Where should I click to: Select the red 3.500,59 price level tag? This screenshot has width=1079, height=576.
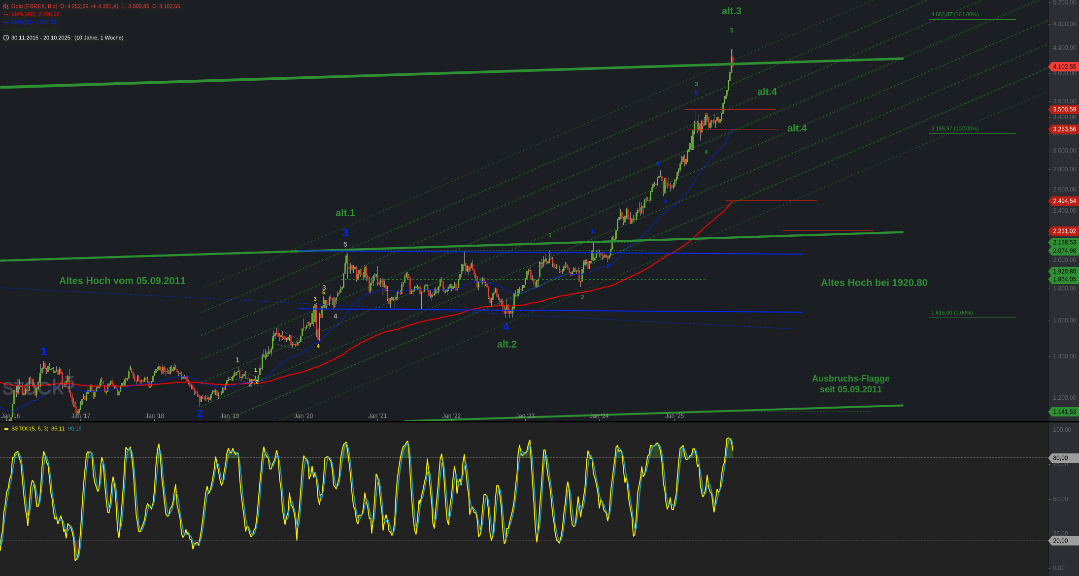(x=1064, y=109)
